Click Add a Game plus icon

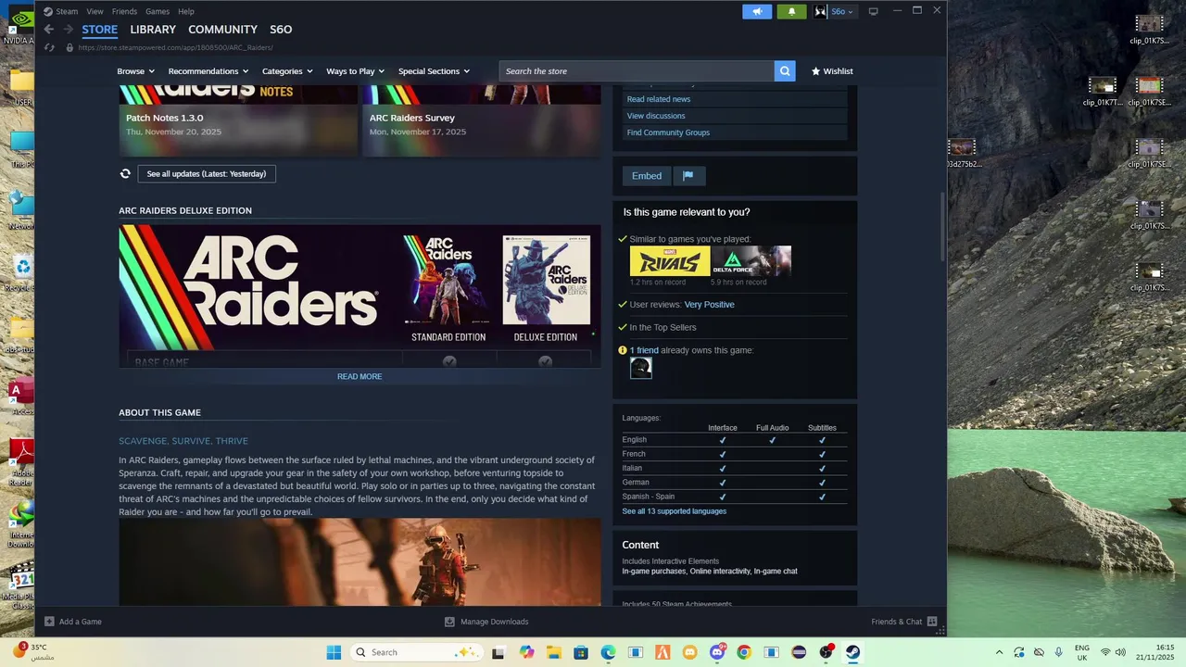click(50, 622)
